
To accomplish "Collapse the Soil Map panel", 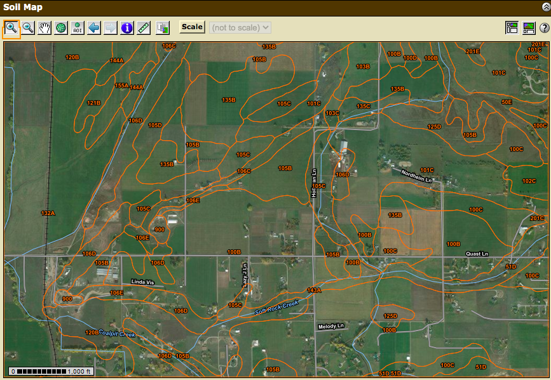I will (546, 7).
